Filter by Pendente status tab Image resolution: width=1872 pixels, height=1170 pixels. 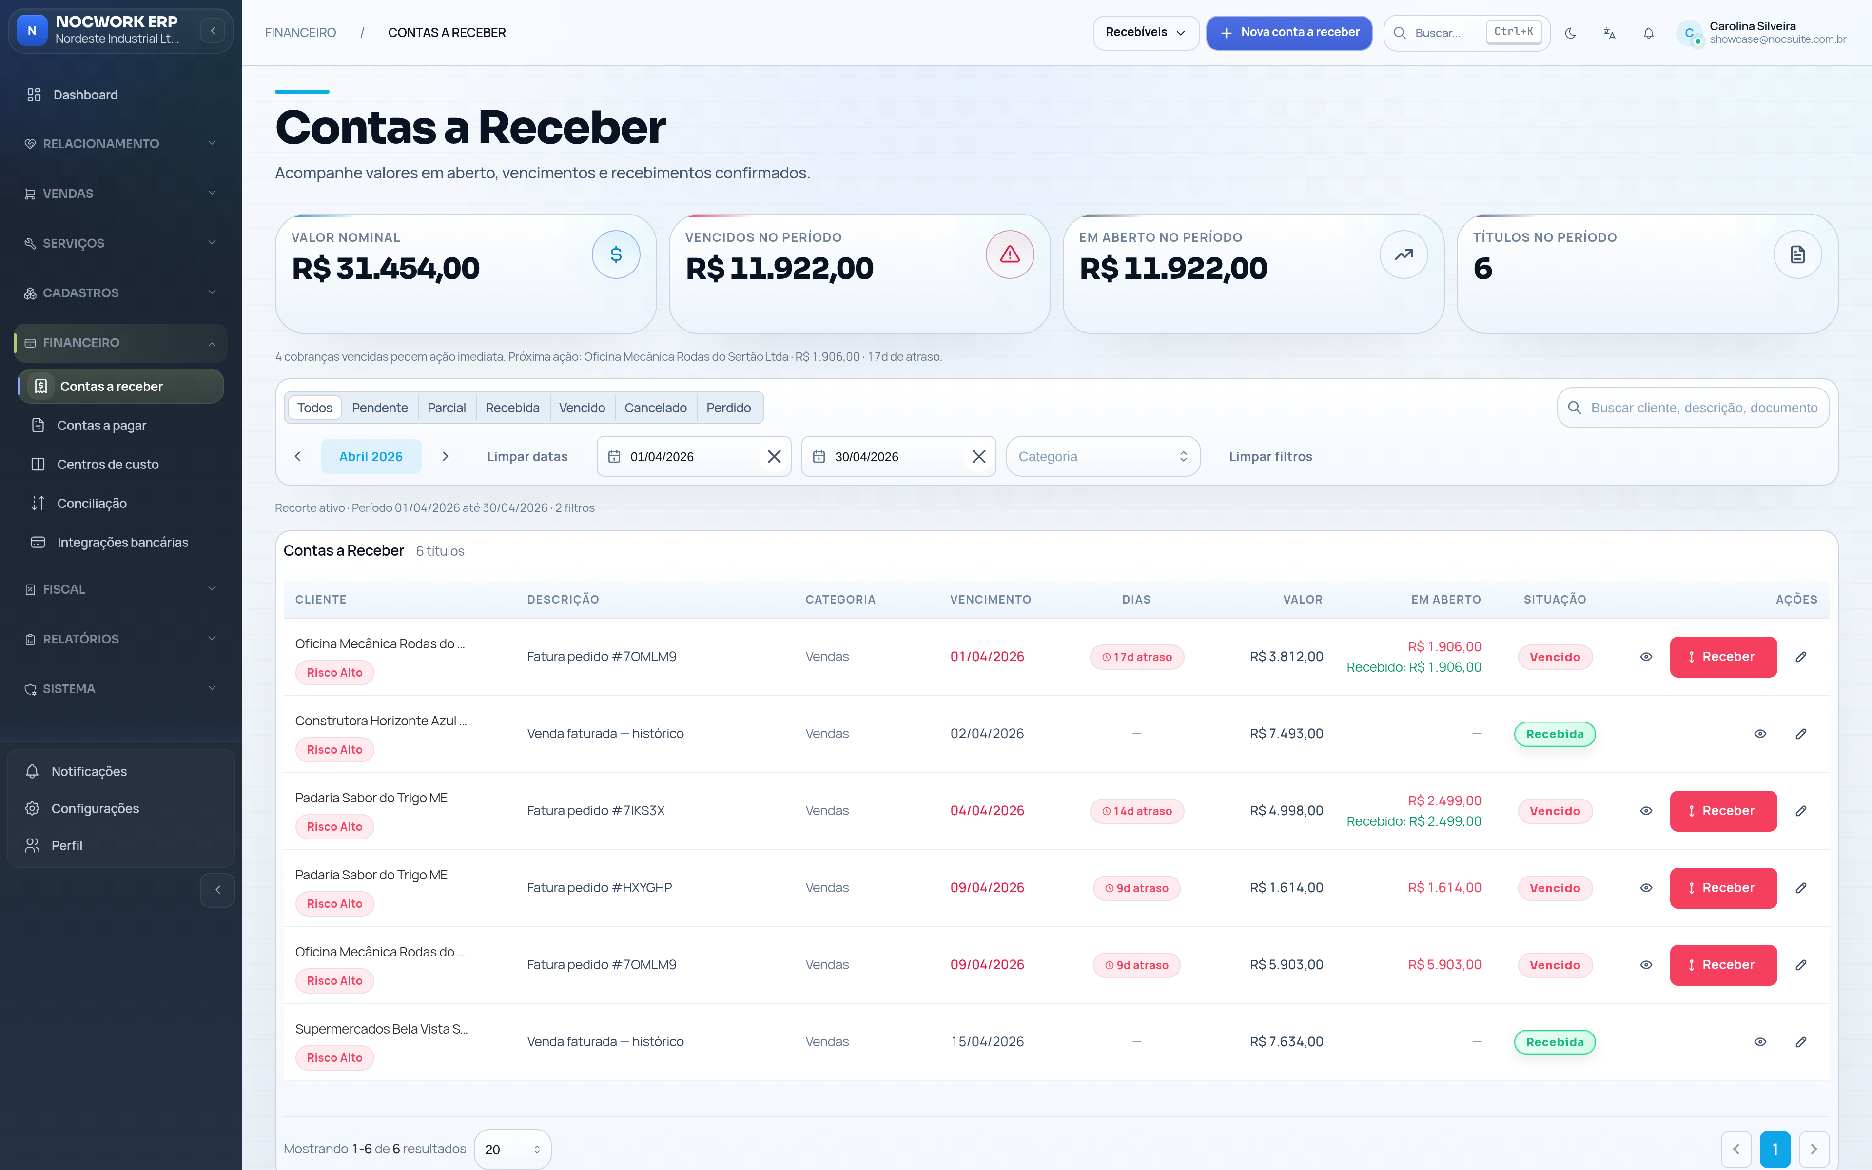tap(380, 408)
